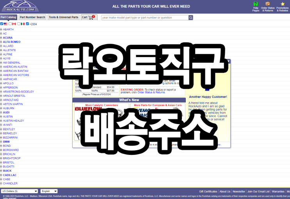The image size is (290, 199).
Task: Select the BUGATTI make
Action: point(9,167)
